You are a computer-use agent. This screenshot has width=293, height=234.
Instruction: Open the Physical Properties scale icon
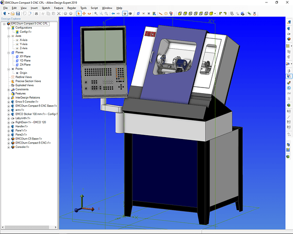[166, 14]
